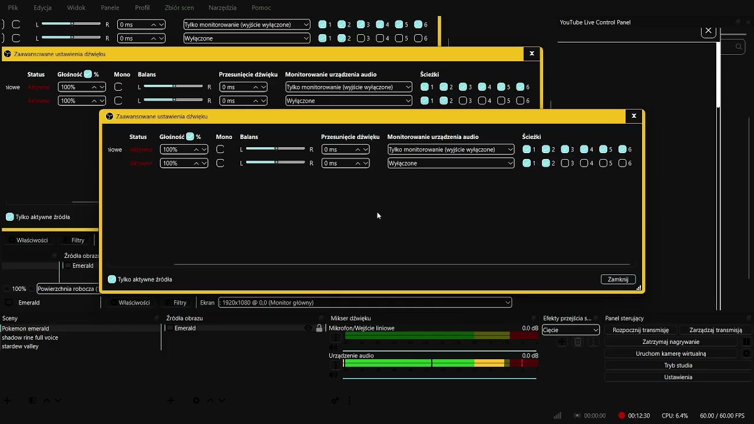
Task: Adjust first-row Balans slider in front dialog
Action: click(x=276, y=149)
